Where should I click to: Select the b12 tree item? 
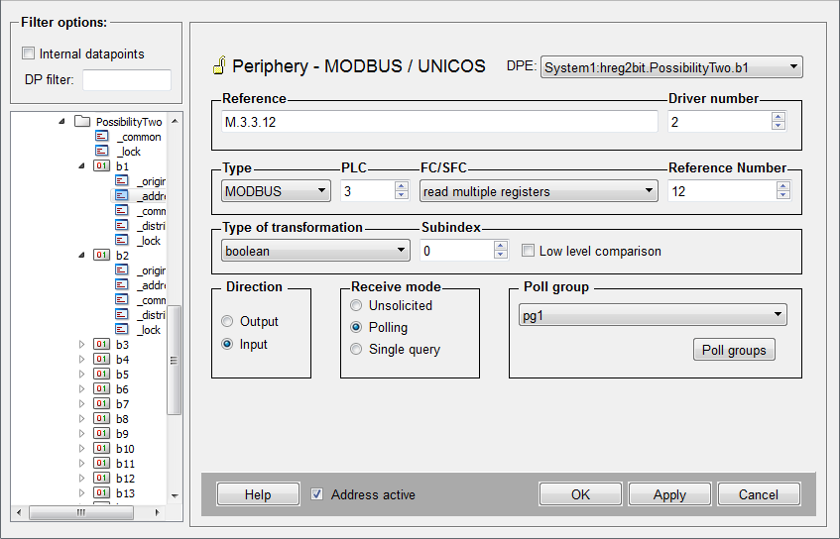click(125, 479)
